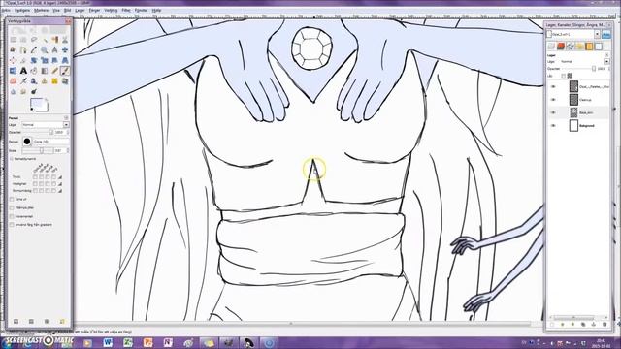Select the Text tool
This screenshot has width=621, height=349.
[x=23, y=71]
